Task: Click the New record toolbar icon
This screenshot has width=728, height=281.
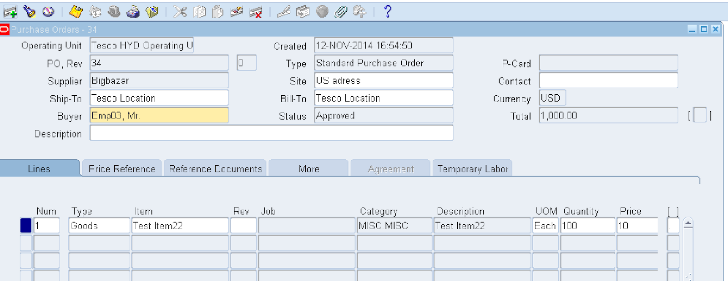Action: coord(10,12)
